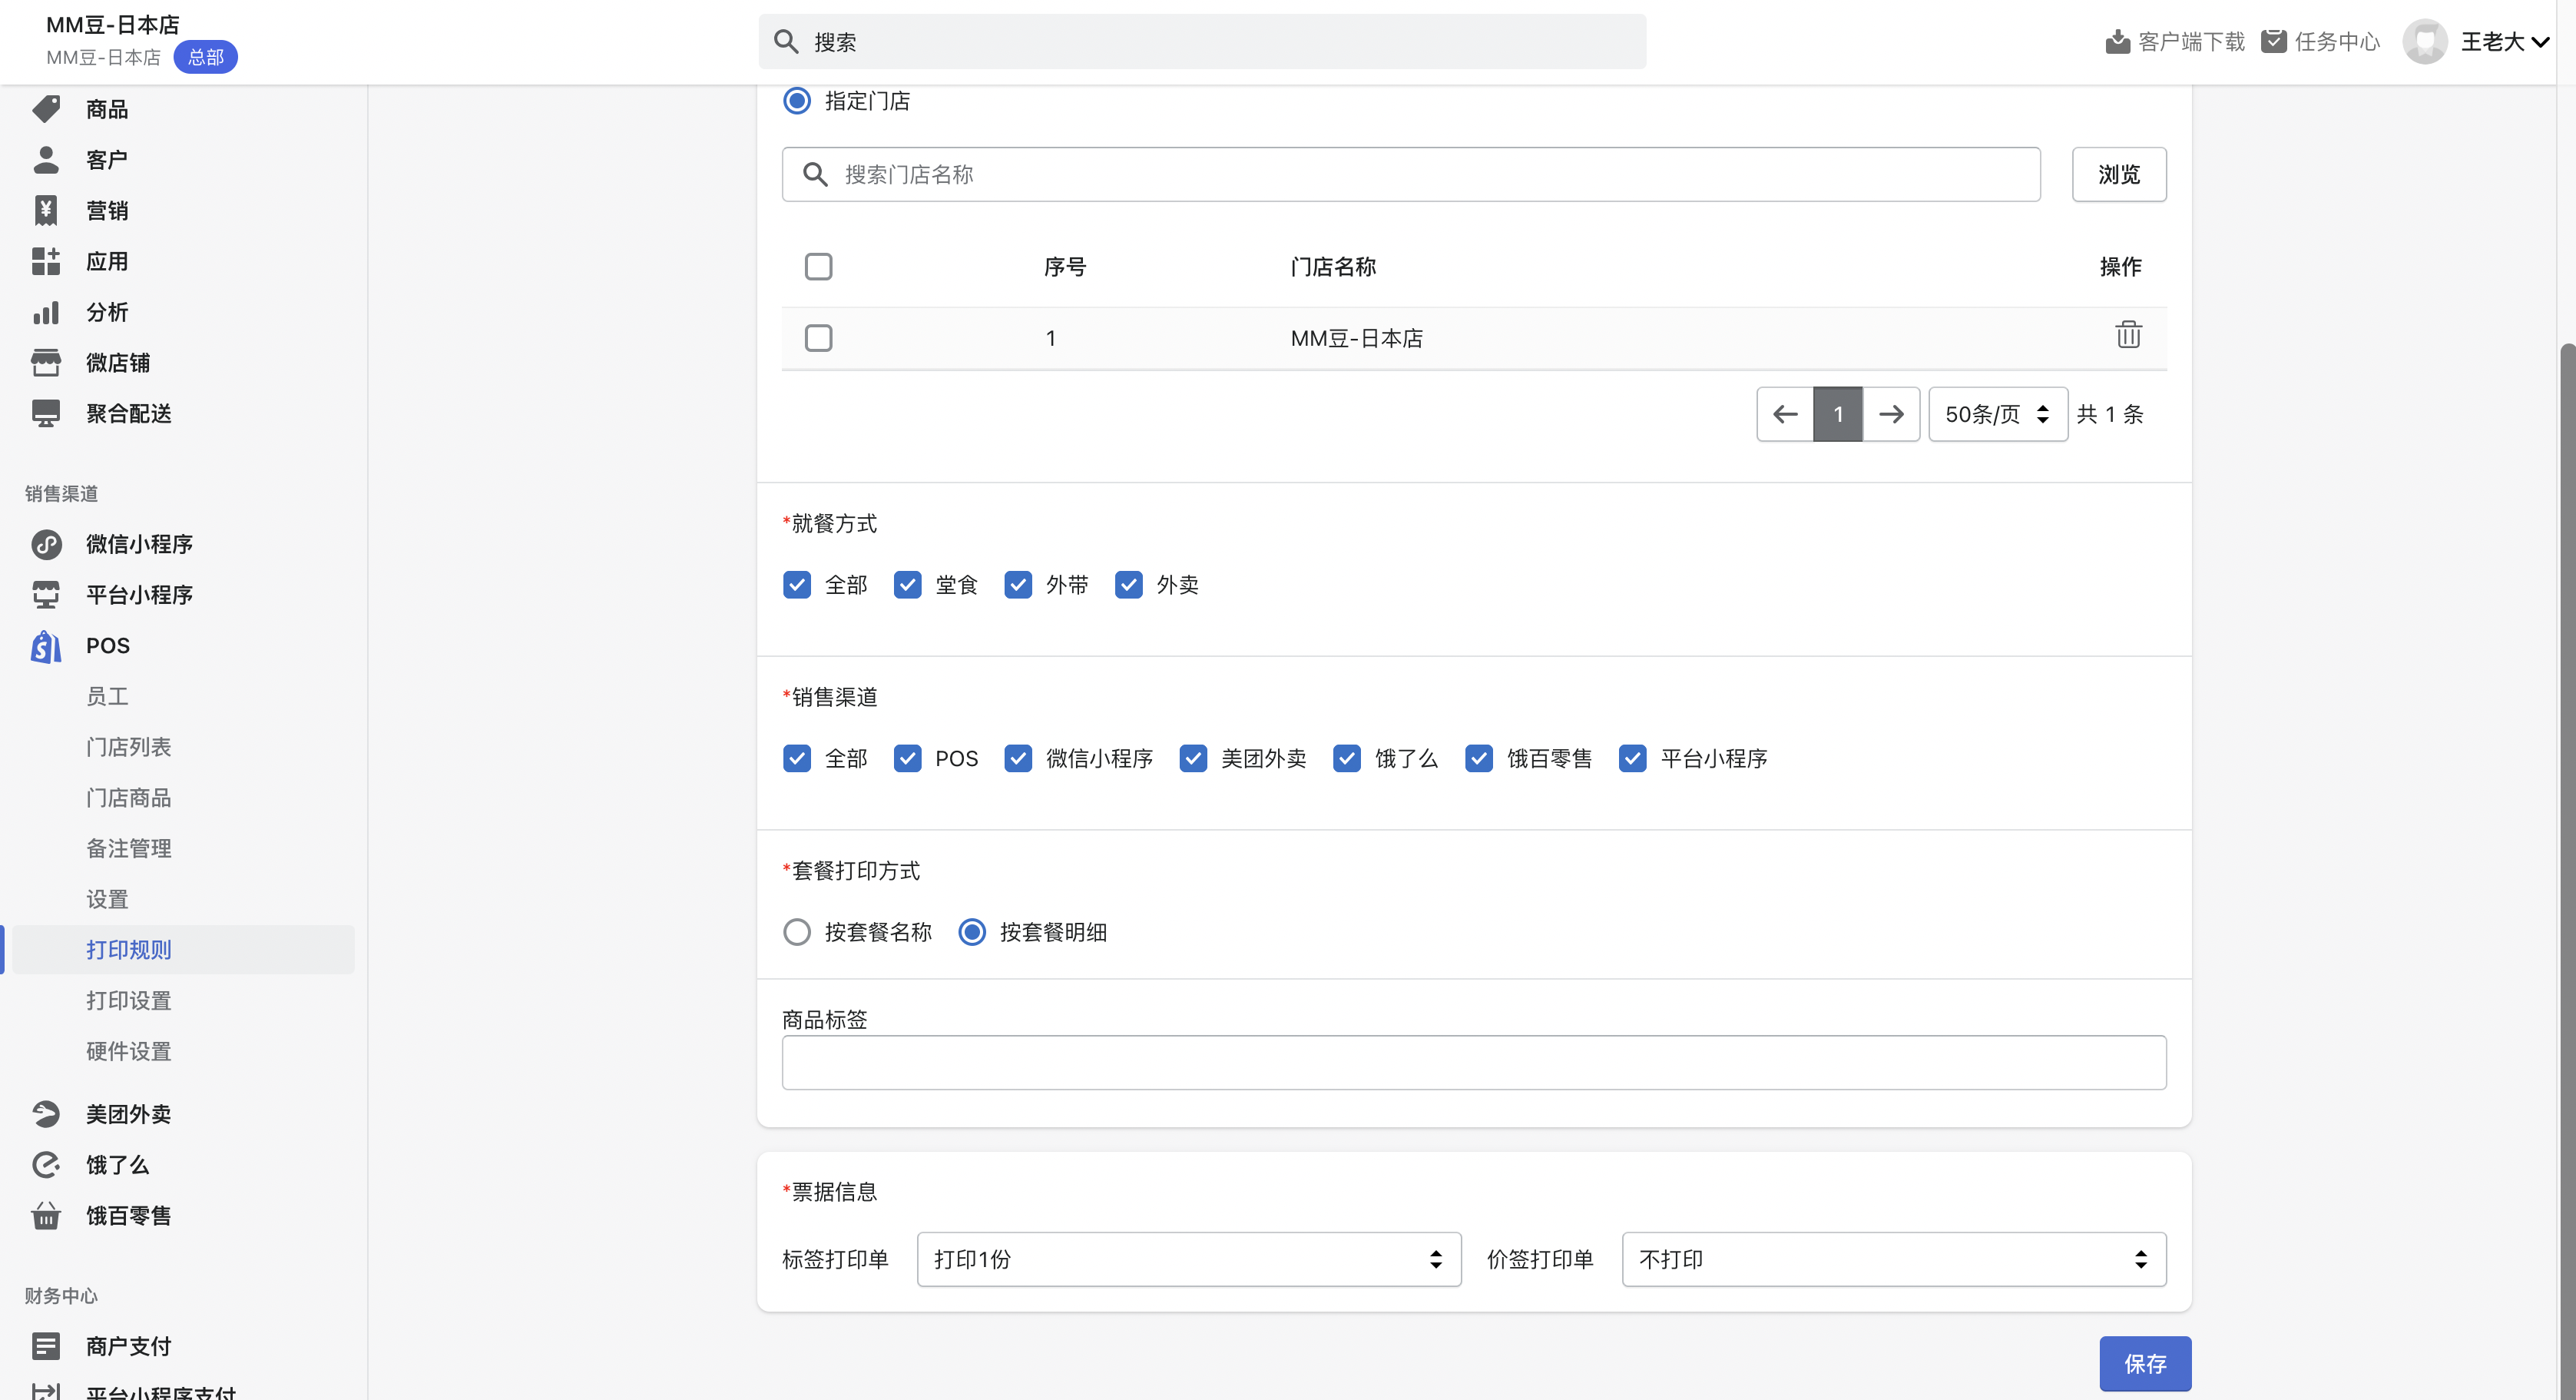
Task: Click the 客户 person icon
Action: click(46, 160)
